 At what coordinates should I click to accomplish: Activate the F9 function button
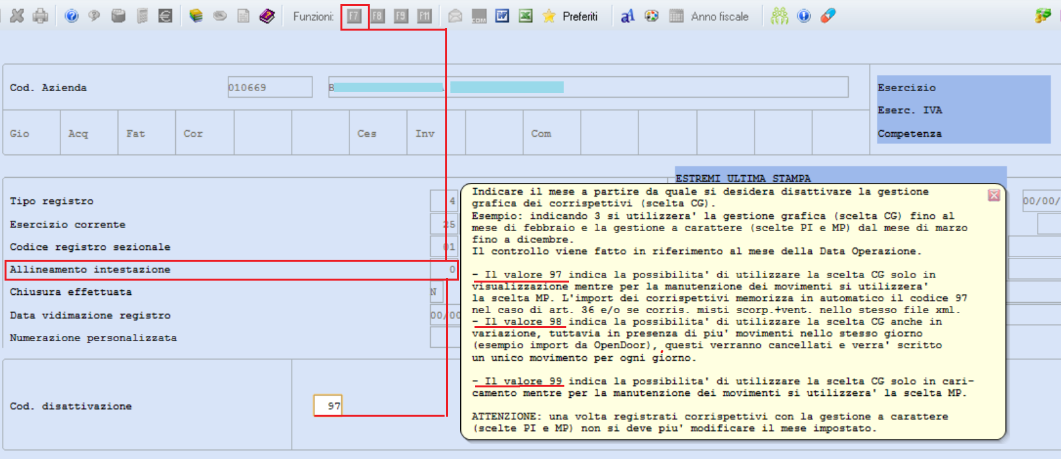[401, 16]
